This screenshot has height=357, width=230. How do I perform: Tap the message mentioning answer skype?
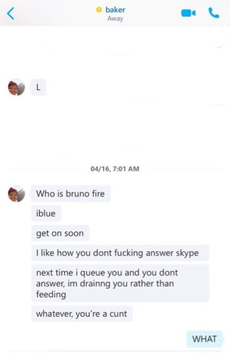pos(120,253)
